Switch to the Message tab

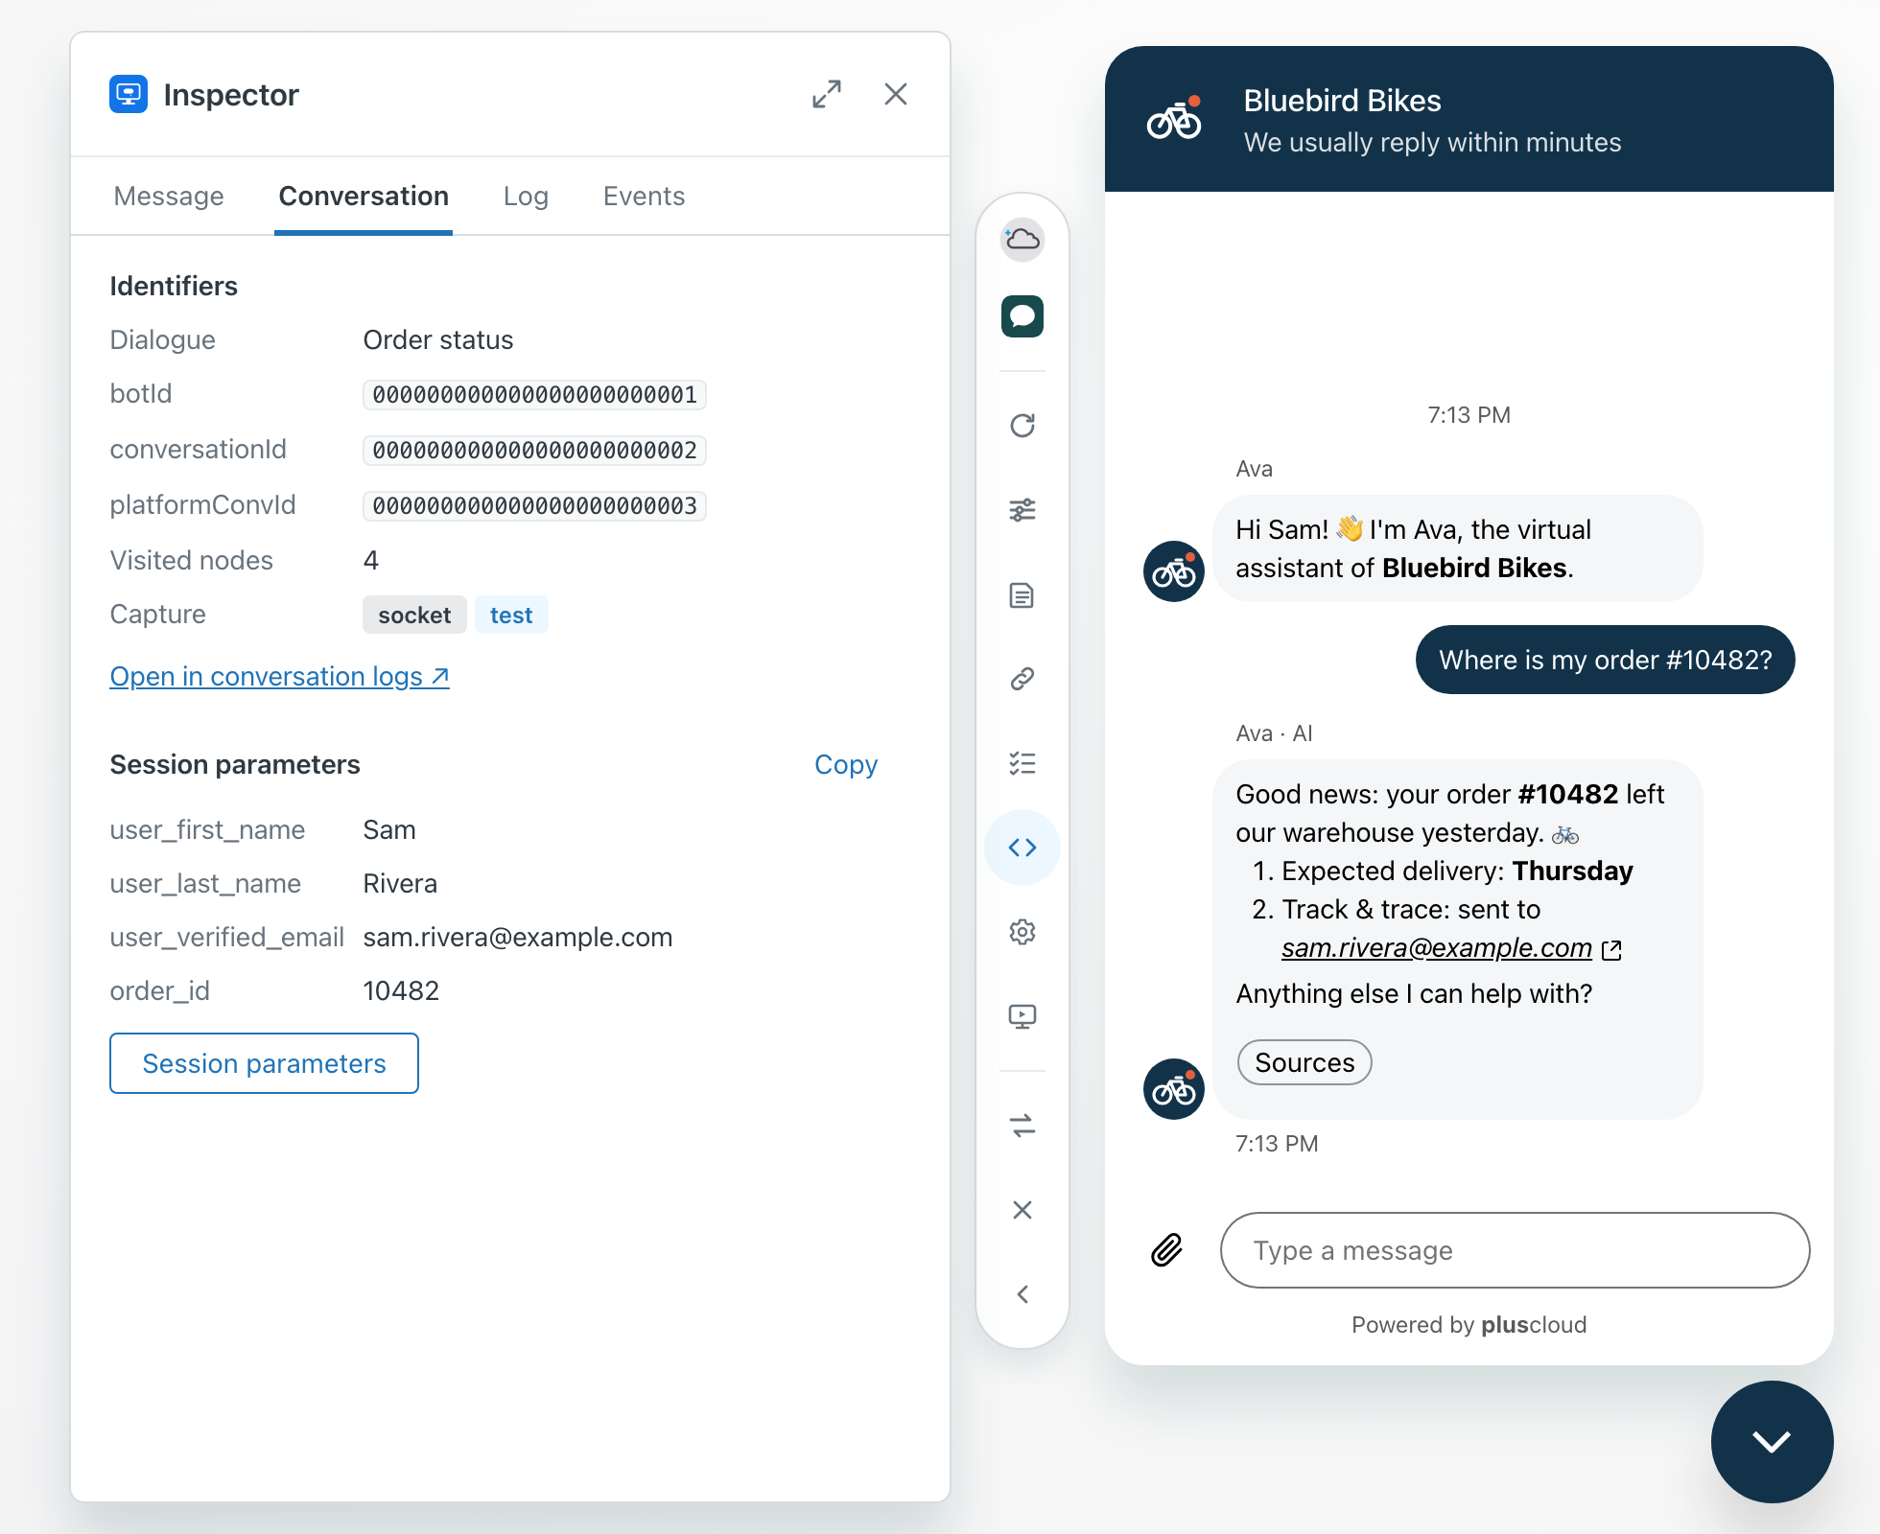169,197
